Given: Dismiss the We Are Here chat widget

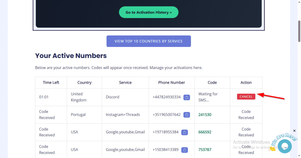Looking at the screenshot, I should [x=294, y=131].
